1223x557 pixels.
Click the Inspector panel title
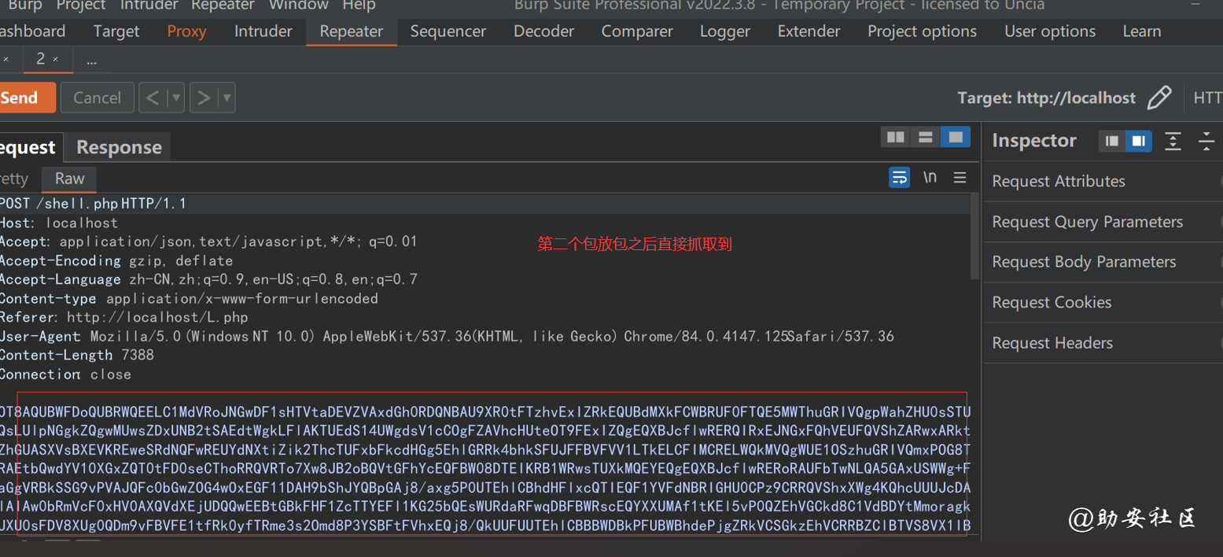[x=1033, y=141]
